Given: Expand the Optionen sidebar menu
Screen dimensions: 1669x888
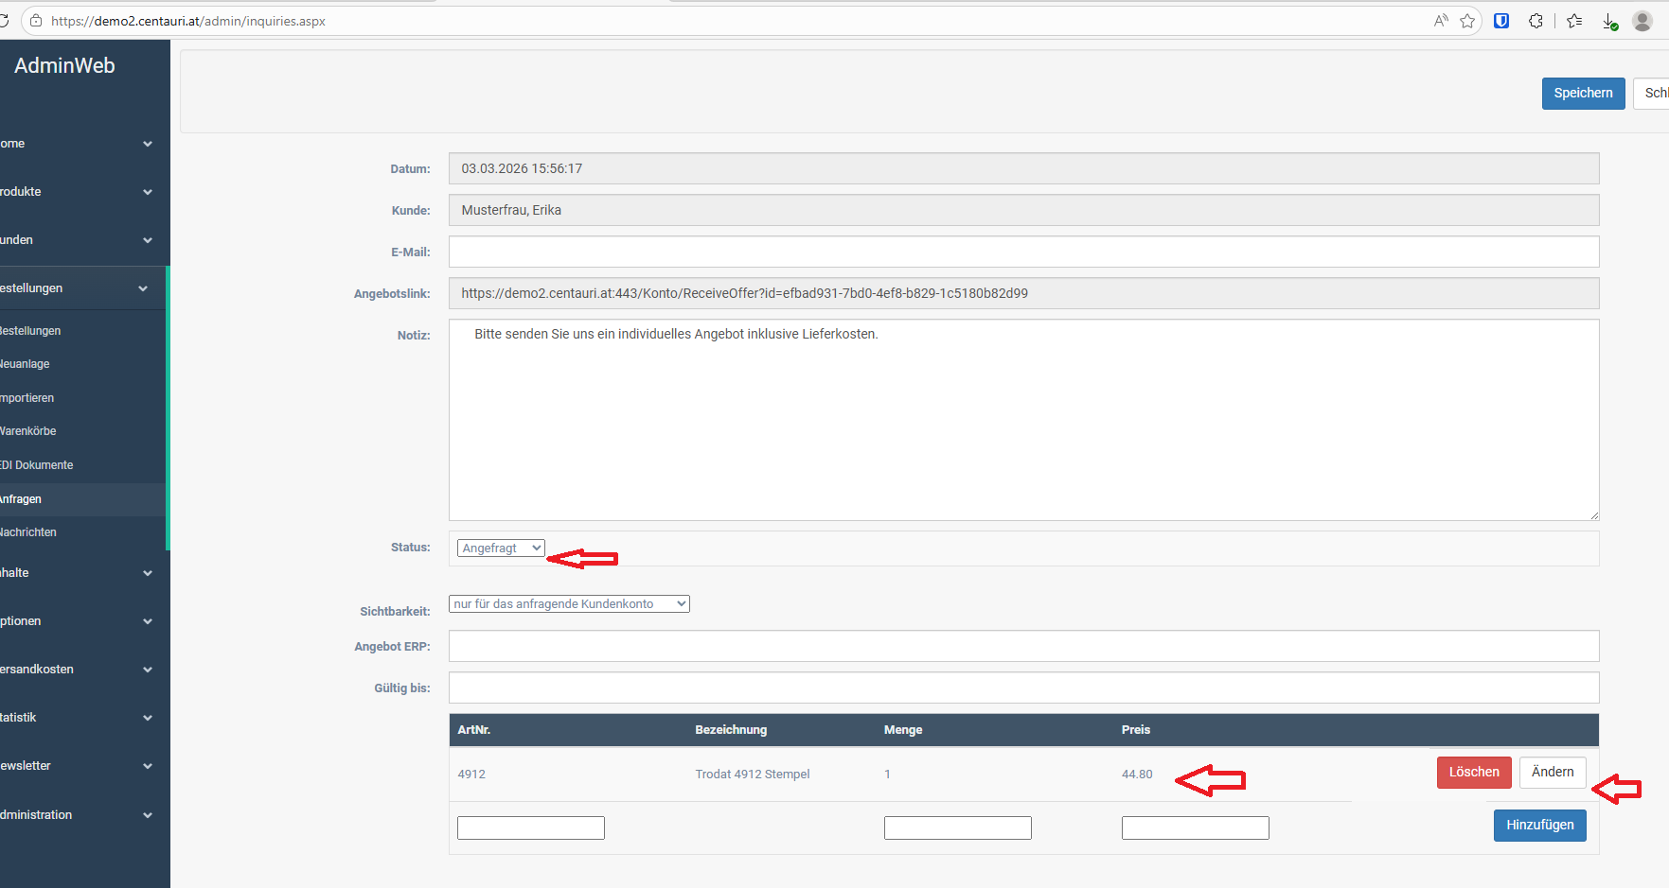Looking at the screenshot, I should [83, 621].
